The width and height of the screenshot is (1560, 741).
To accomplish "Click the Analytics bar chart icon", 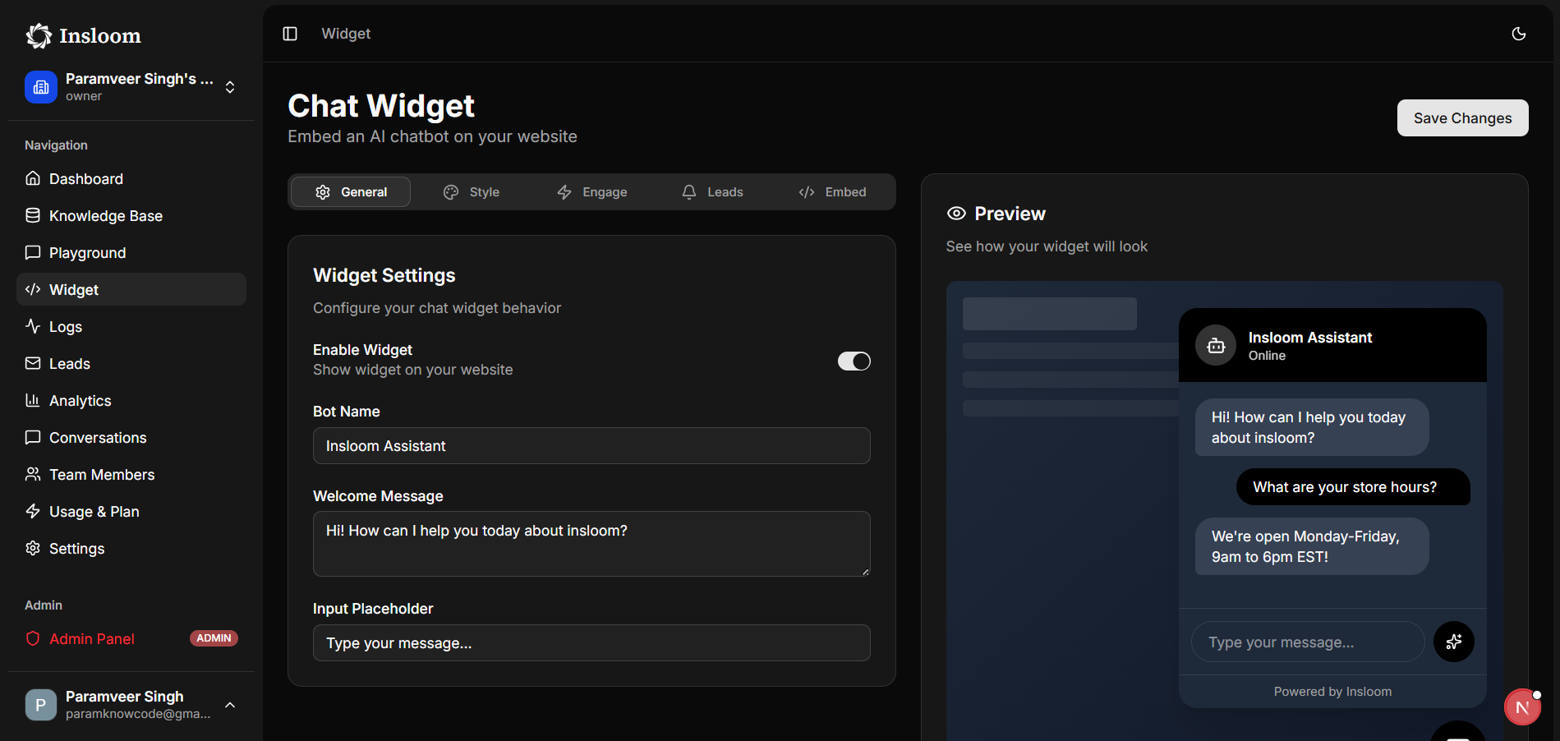I will click(33, 400).
